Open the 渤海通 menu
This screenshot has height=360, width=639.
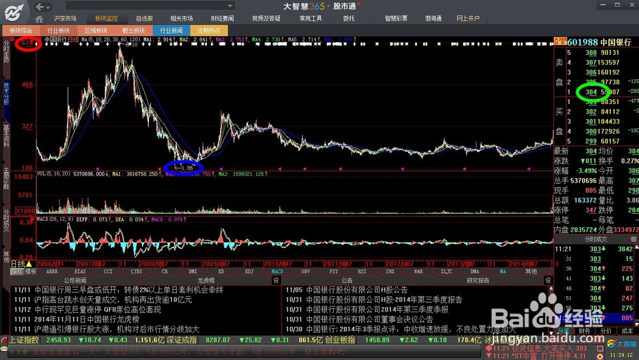433,19
